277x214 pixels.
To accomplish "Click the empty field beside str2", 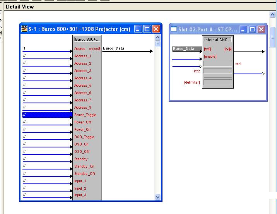I will pos(218,71).
